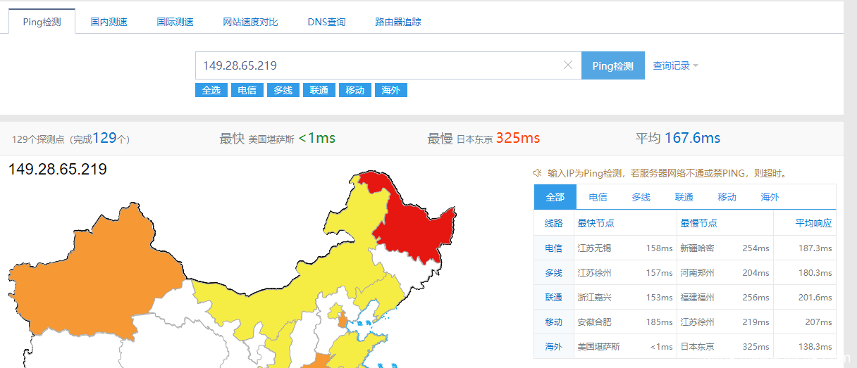Image resolution: width=857 pixels, height=368 pixels.
Task: Select the orange Xinjiang region on map
Action: (x=92, y=281)
